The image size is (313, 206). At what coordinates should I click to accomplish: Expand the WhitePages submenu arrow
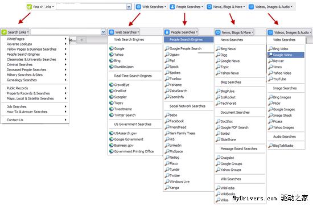coord(65,39)
